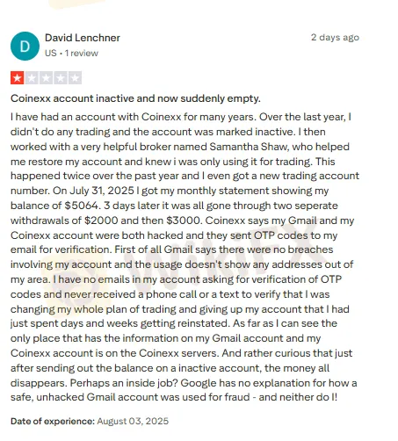This screenshot has width=398, height=441.
Task: Click the teal "D" reviewer avatar
Action: click(x=25, y=47)
